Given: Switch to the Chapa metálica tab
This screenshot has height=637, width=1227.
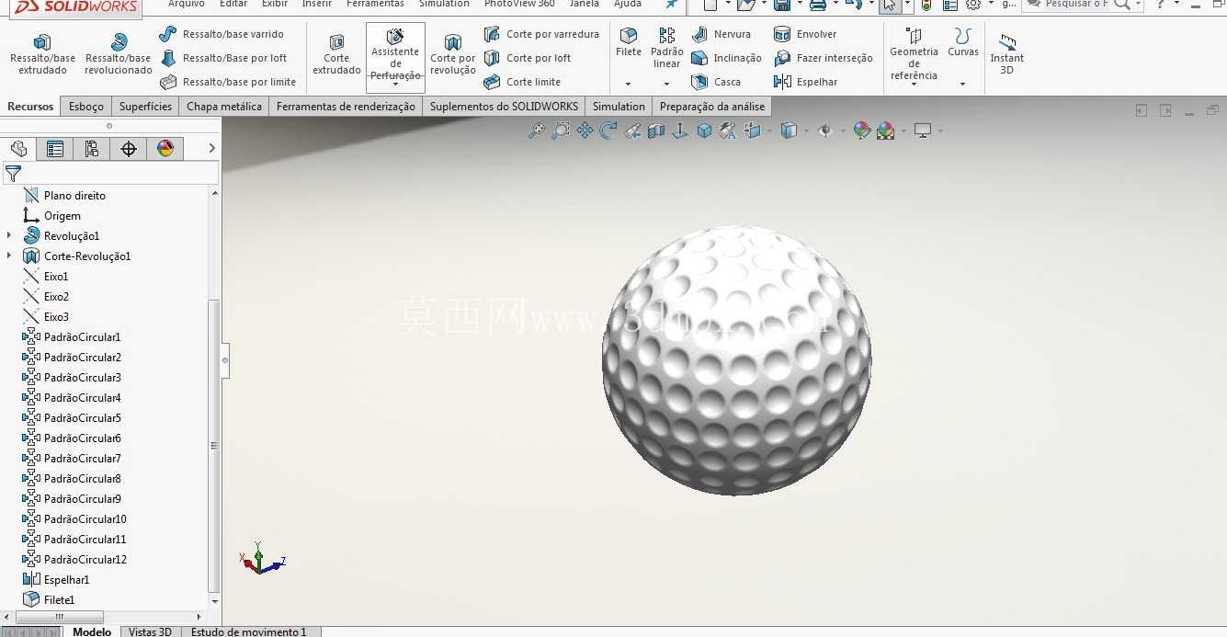Looking at the screenshot, I should [224, 107].
